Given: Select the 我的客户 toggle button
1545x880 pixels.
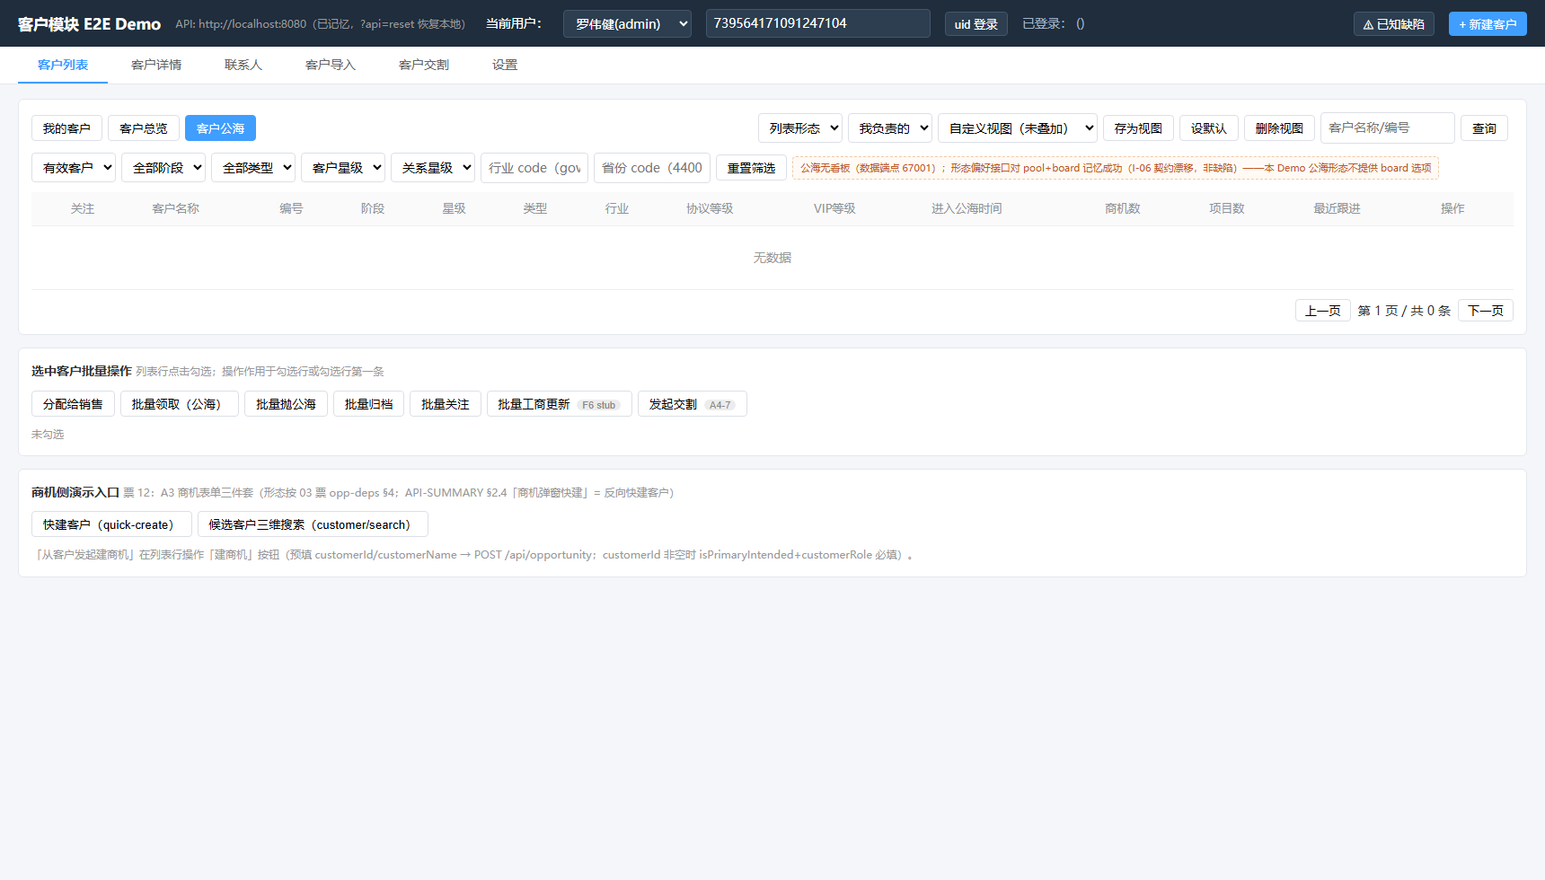Looking at the screenshot, I should click(x=66, y=128).
